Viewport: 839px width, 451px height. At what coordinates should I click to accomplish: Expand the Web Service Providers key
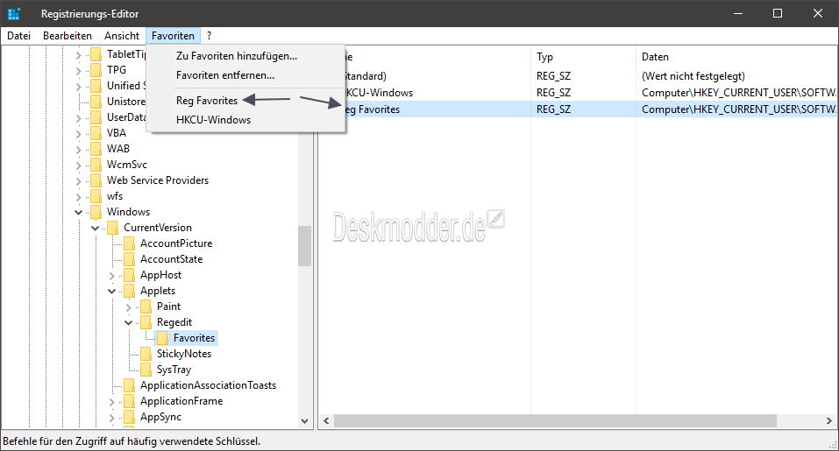(79, 180)
